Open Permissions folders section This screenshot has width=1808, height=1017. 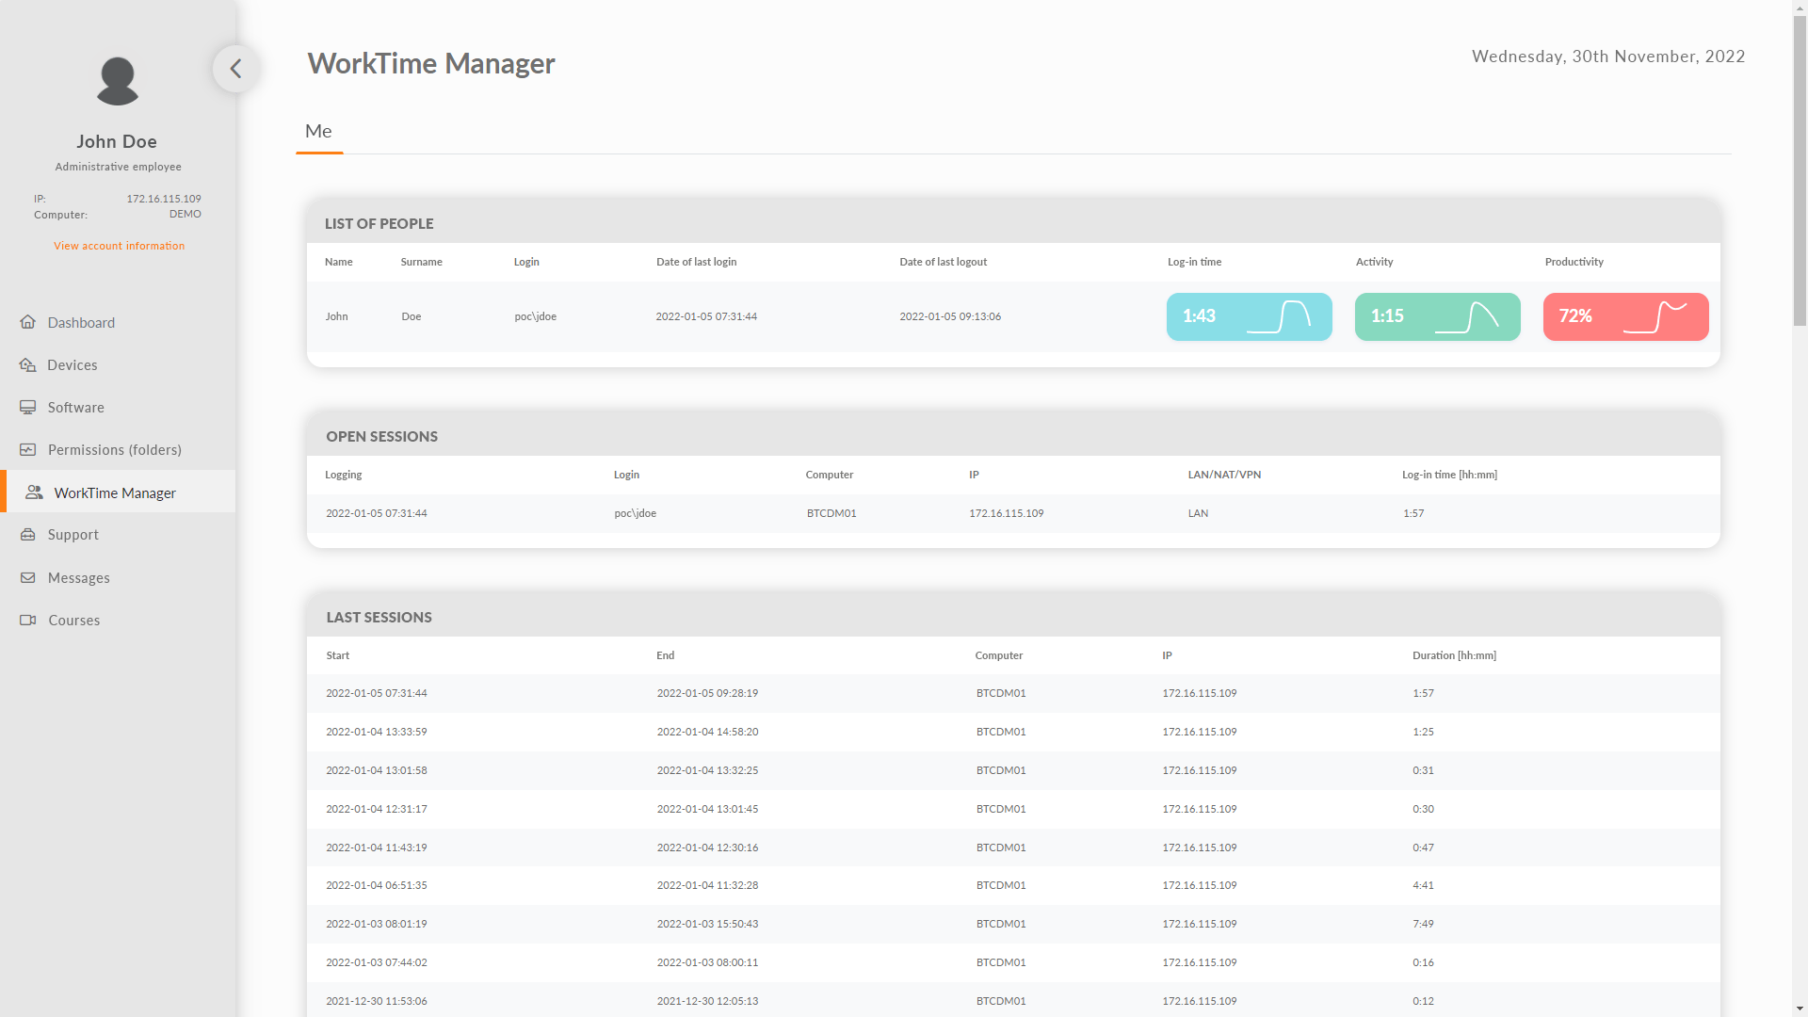[114, 449]
